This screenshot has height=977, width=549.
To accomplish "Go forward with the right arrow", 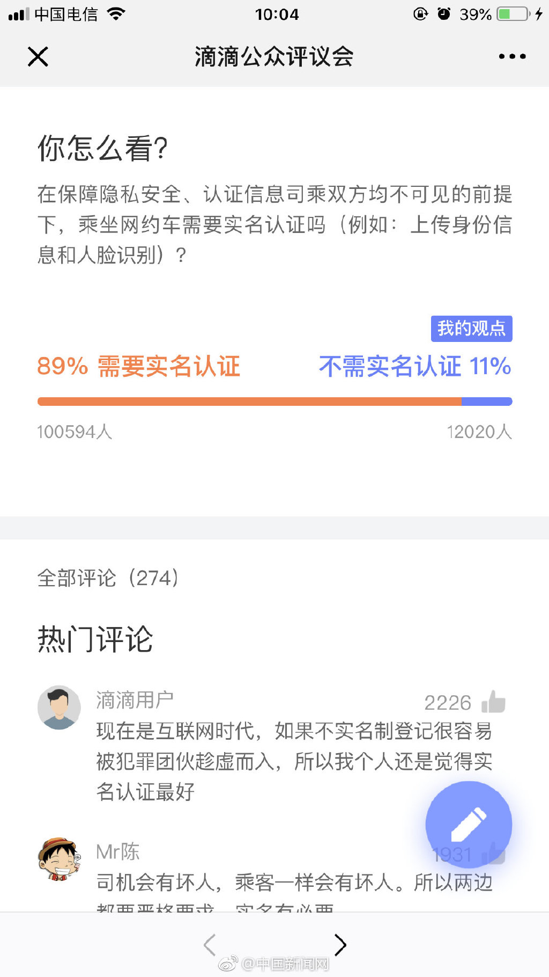I will 340,945.
